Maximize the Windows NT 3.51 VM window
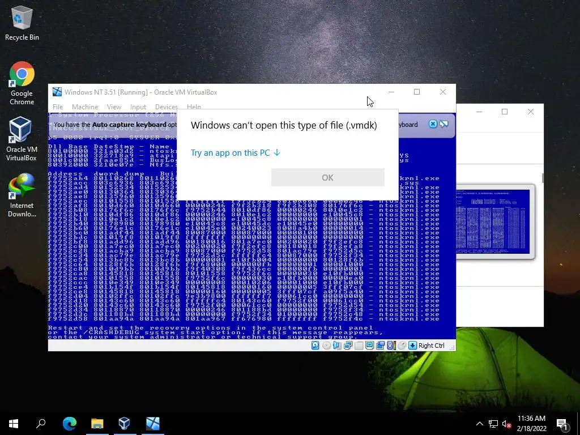This screenshot has height=435, width=580. pyautogui.click(x=417, y=92)
